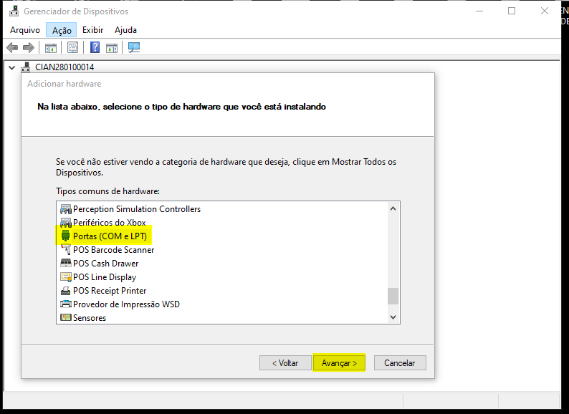This screenshot has width=569, height=414.
Task: Click the Periféricos do Xbox icon
Action: [x=66, y=223]
